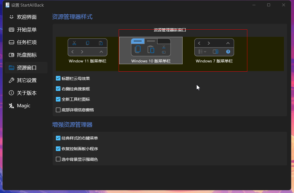Disable the 标题栏云母效果 checkbox
294x193 pixels.
click(58, 78)
